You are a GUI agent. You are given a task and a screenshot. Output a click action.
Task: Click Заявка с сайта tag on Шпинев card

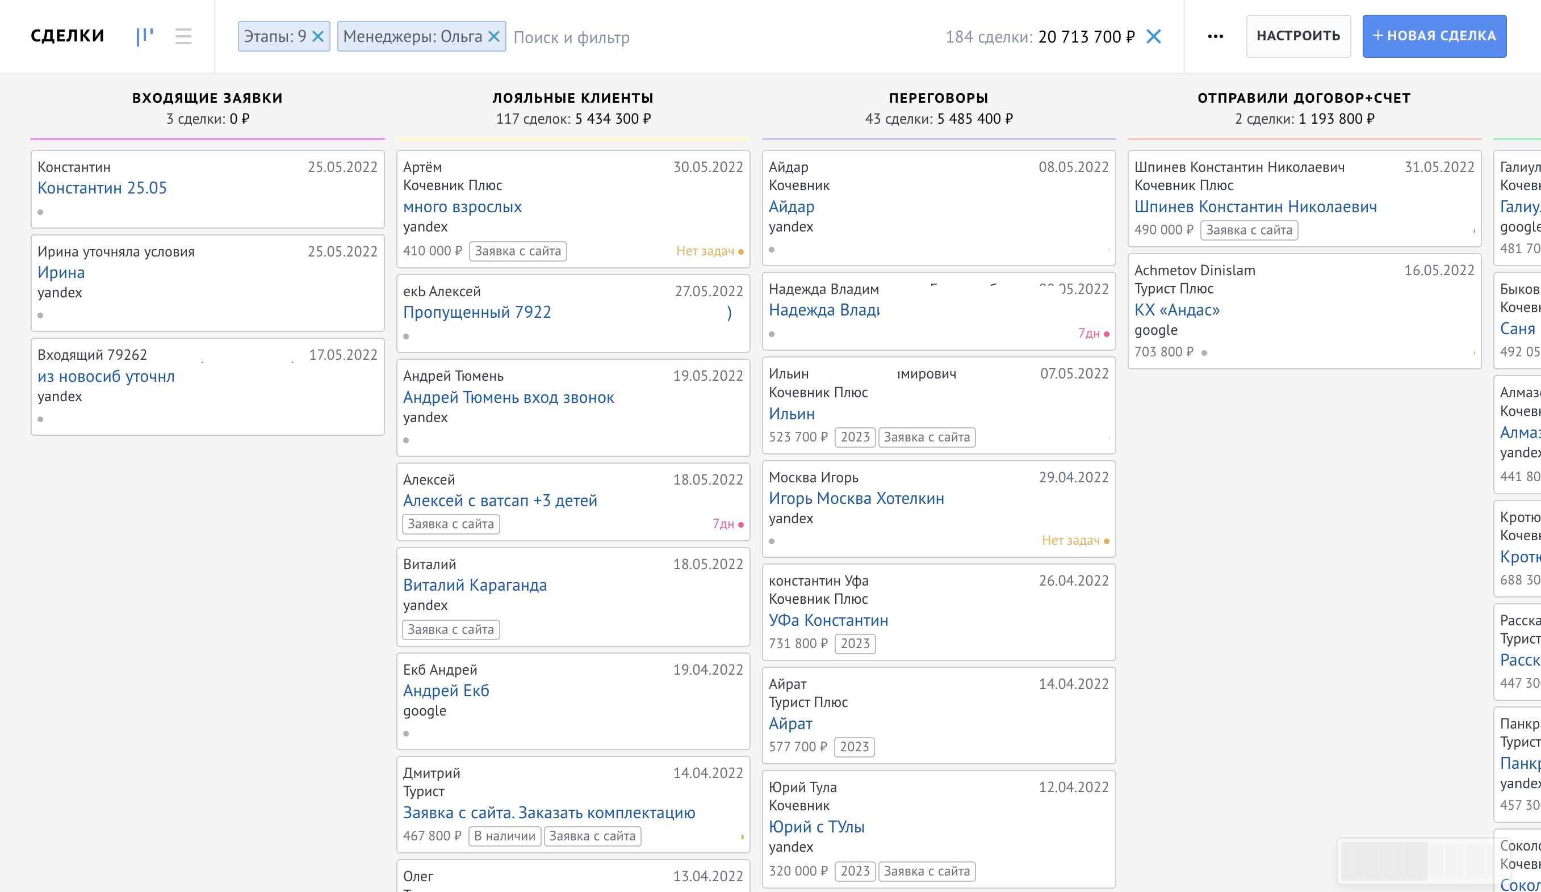click(x=1249, y=230)
